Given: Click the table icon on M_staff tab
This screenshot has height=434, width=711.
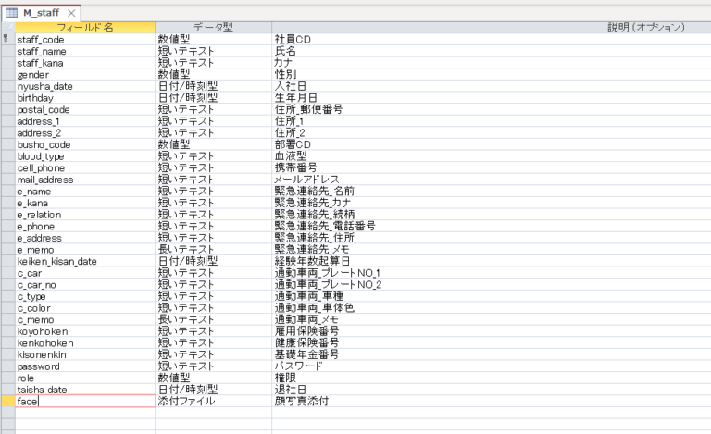Looking at the screenshot, I should coord(12,13).
